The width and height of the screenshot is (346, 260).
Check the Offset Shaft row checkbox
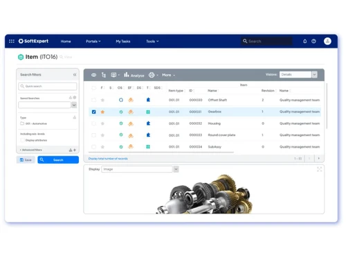click(x=93, y=100)
